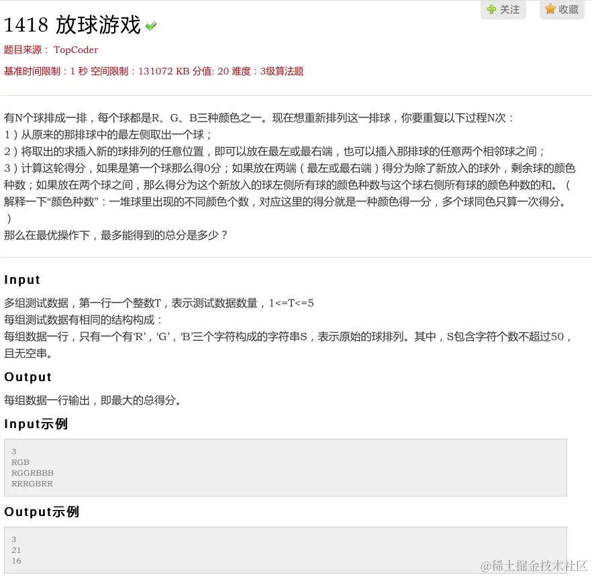The image size is (592, 577).
Task: Click the line 多组测试数据，第一行一个整数T
Action: click(159, 303)
